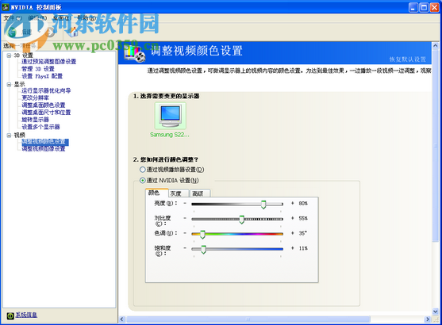Image resolution: width=442 pixels, height=325 pixels.
Task: Select the highlighted 调整视频颜色设置 tree item
Action: 44,142
